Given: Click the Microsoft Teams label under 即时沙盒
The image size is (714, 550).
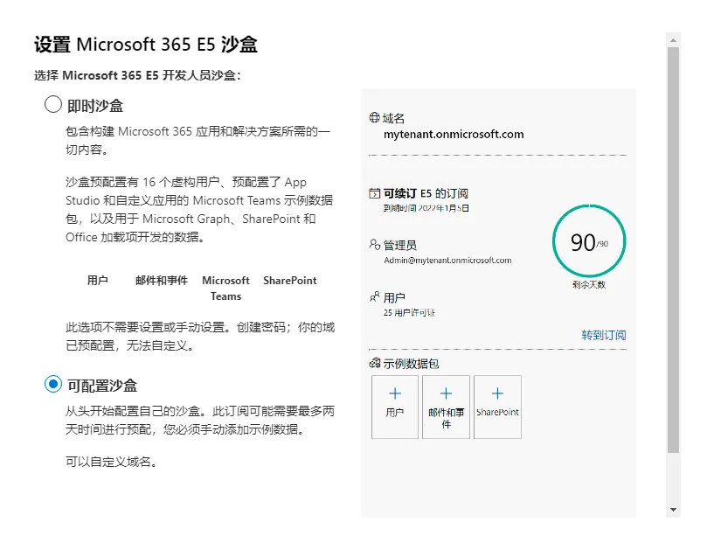Looking at the screenshot, I should pos(225,288).
